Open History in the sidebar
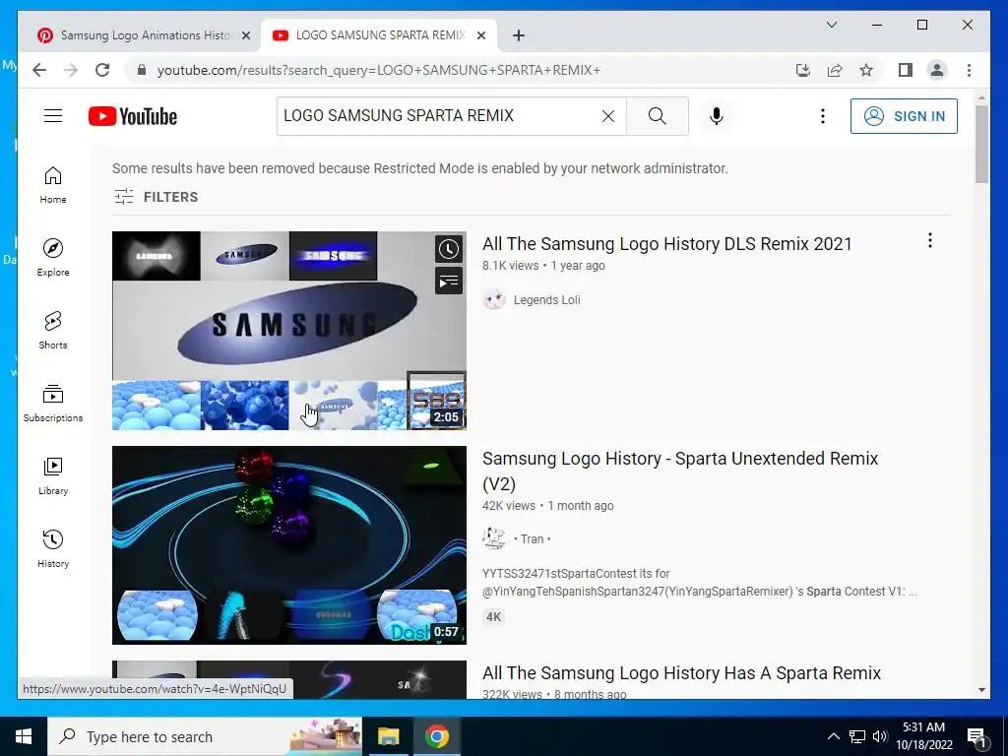Image resolution: width=1008 pixels, height=756 pixels. pyautogui.click(x=53, y=548)
